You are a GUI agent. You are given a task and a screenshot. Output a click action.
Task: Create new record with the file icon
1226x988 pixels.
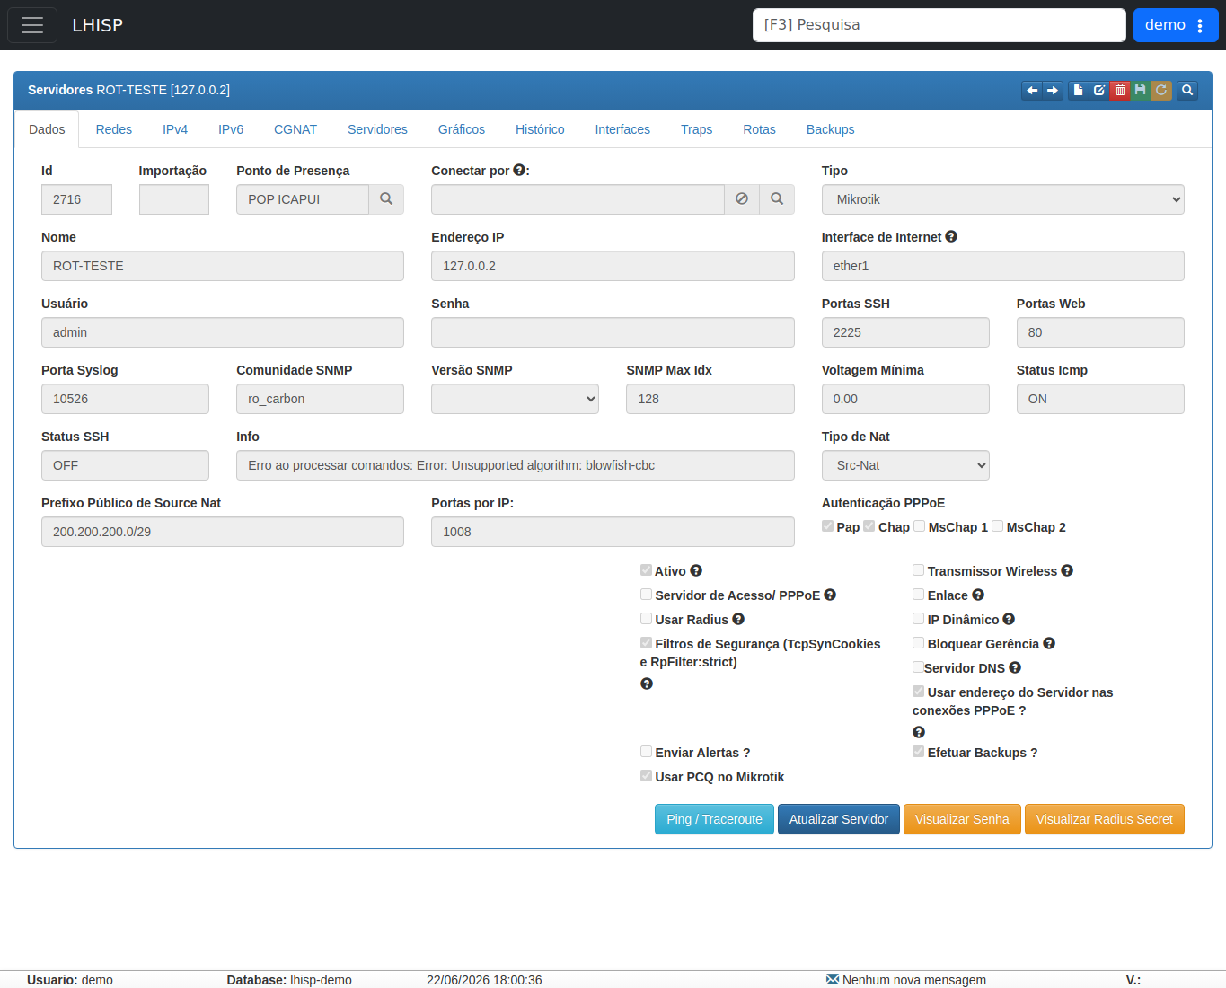point(1078,90)
